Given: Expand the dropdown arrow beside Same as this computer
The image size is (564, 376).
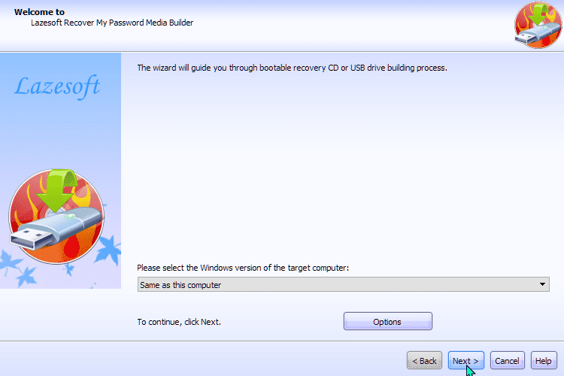Looking at the screenshot, I should [x=542, y=284].
